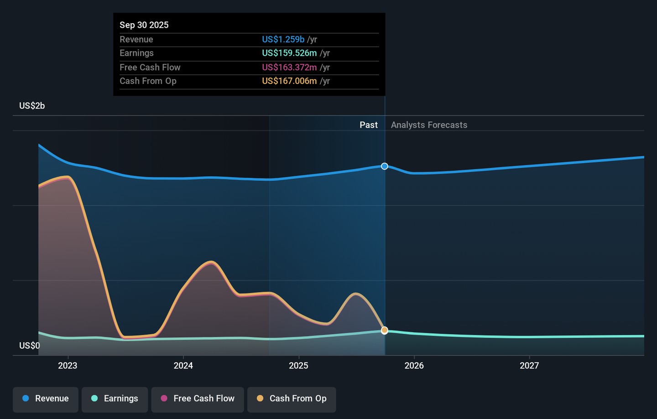This screenshot has height=419, width=657.
Task: Click the pink Free Cash Flow legend dot
Action: click(164, 398)
